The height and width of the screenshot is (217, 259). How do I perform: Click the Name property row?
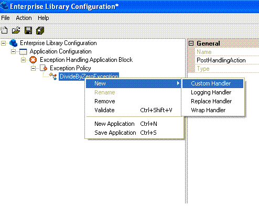tap(227, 52)
